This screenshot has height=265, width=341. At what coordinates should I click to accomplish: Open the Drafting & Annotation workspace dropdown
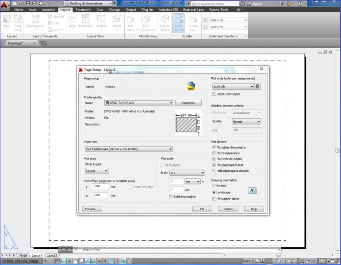point(88,4)
